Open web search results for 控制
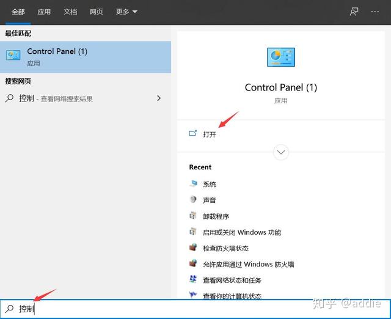 coord(86,98)
